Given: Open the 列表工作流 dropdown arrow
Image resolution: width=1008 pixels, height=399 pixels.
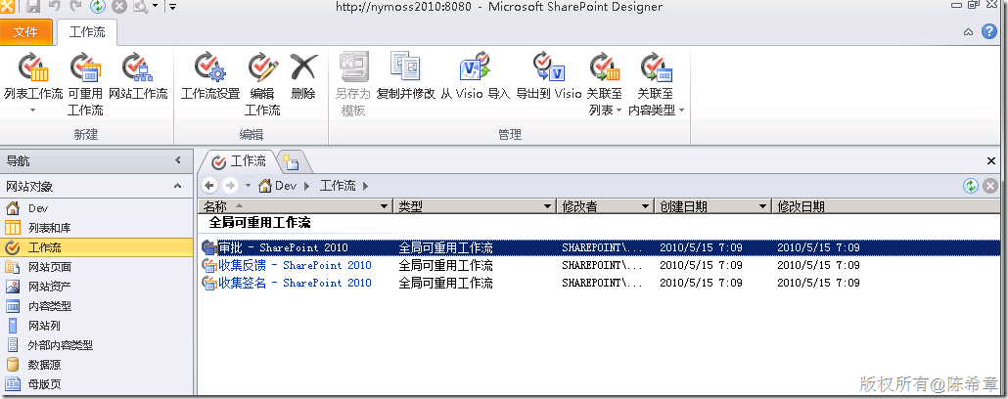Looking at the screenshot, I should pos(33,110).
